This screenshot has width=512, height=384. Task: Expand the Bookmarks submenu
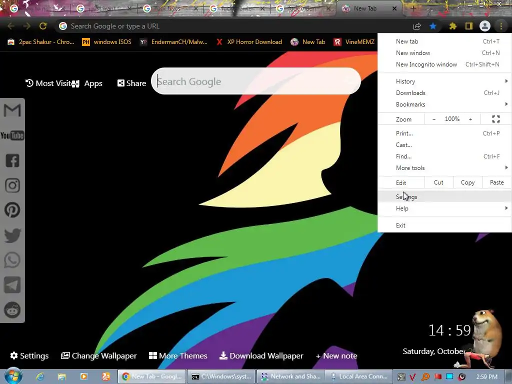[x=444, y=104]
